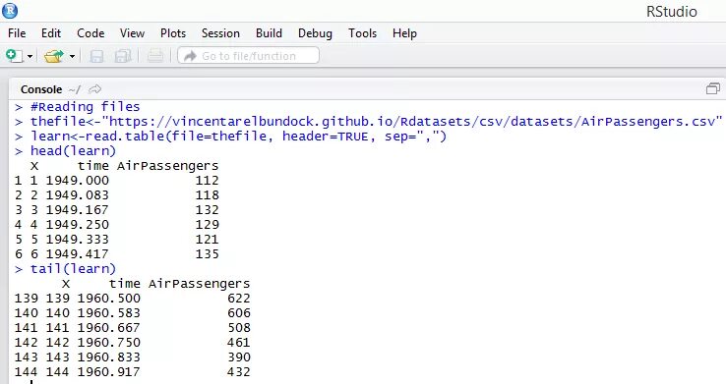
Task: Click the value 118 in row 2
Action: [207, 195]
